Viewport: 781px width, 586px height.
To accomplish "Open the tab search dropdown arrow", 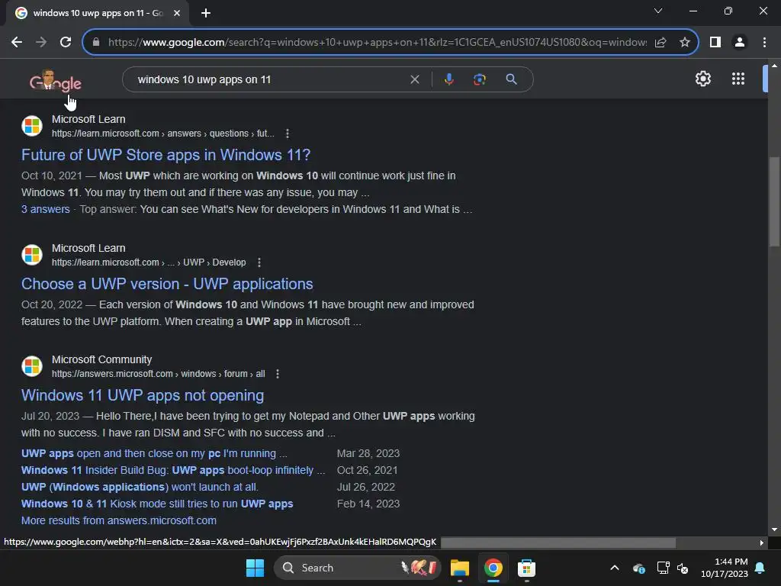I will click(658, 11).
